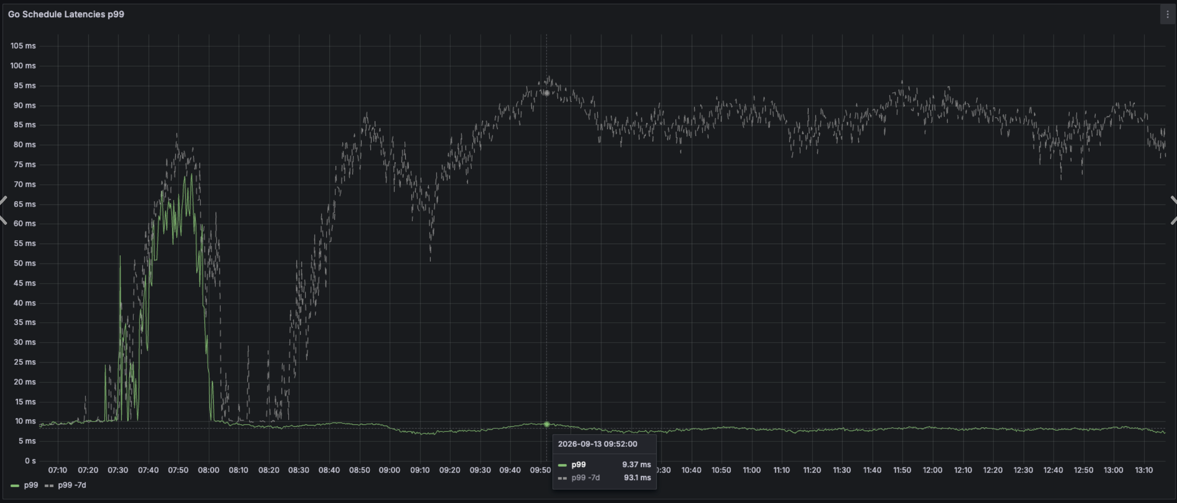The image size is (1177, 503).
Task: Click the 08:00 x-axis label
Action: coord(208,470)
